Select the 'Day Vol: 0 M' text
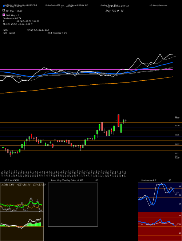 click(x=114, y=11)
